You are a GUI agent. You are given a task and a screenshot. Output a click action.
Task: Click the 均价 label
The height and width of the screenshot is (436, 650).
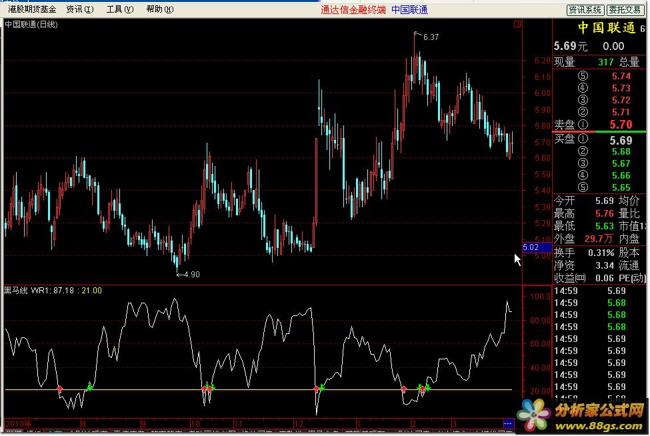tap(629, 201)
